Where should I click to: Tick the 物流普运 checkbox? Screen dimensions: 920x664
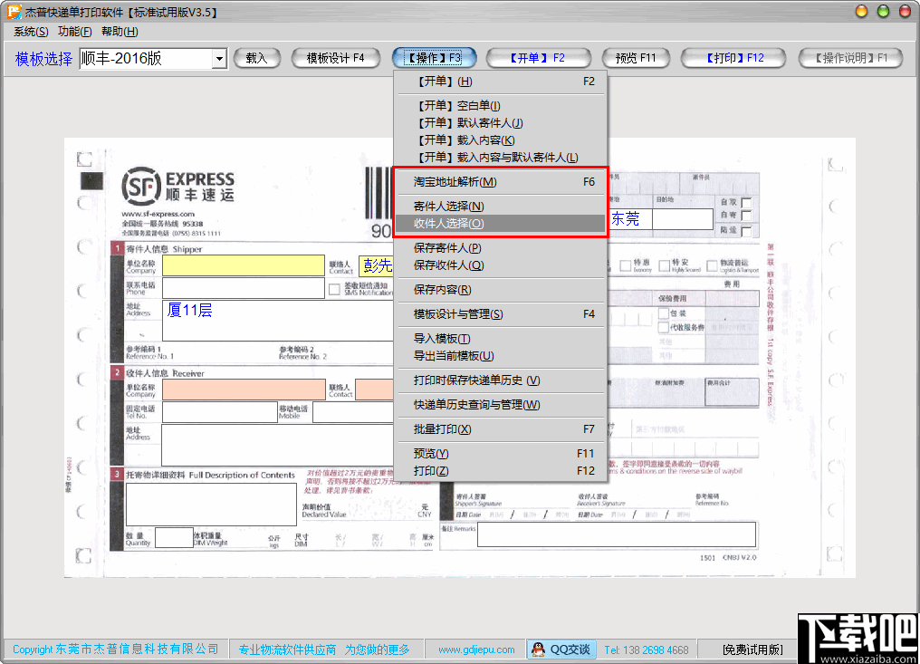point(713,266)
